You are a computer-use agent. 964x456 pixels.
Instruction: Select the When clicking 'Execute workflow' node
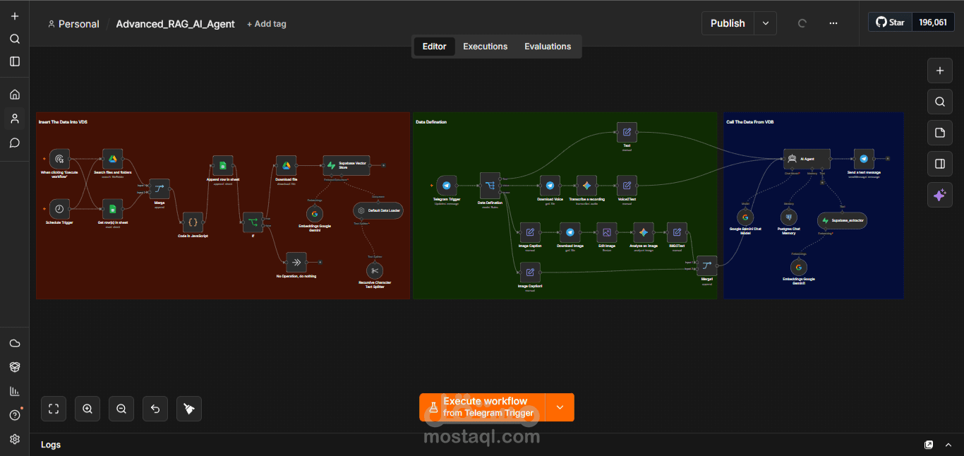point(60,159)
